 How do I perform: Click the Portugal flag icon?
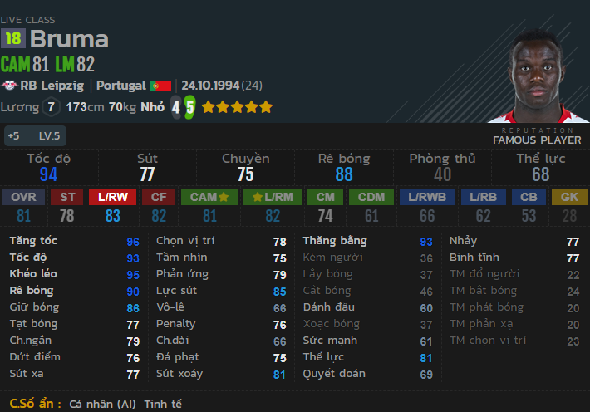click(x=160, y=86)
